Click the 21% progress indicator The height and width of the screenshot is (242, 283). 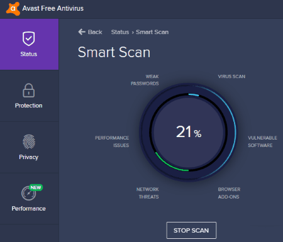[189, 132]
